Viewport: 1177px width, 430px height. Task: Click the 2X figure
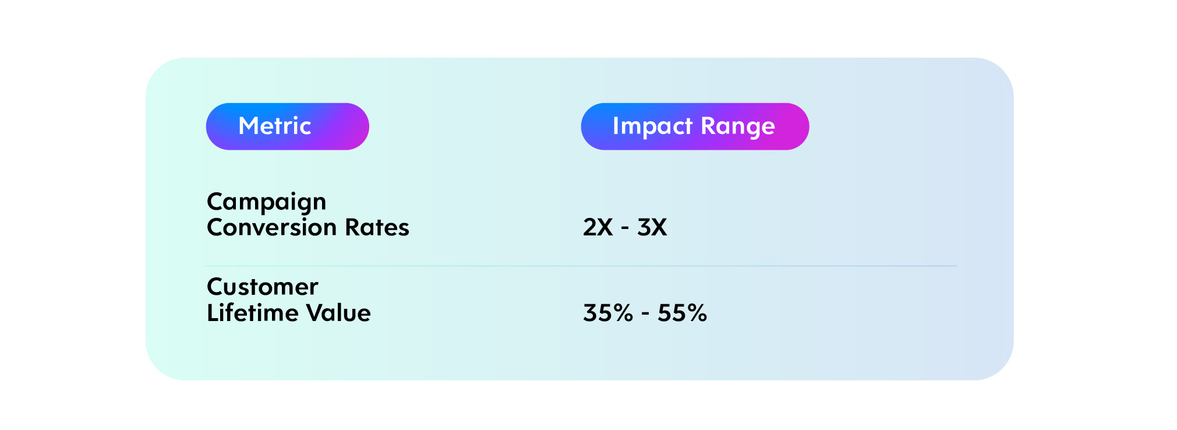(x=598, y=227)
